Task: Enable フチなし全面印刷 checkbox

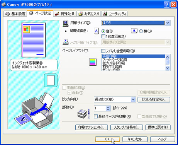Action: click(103, 51)
